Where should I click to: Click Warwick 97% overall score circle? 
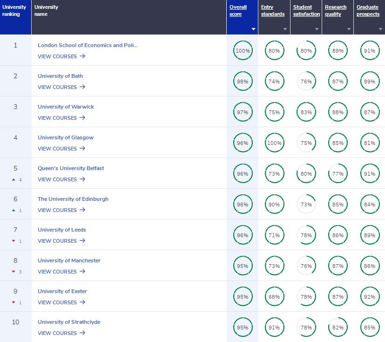coord(243,112)
